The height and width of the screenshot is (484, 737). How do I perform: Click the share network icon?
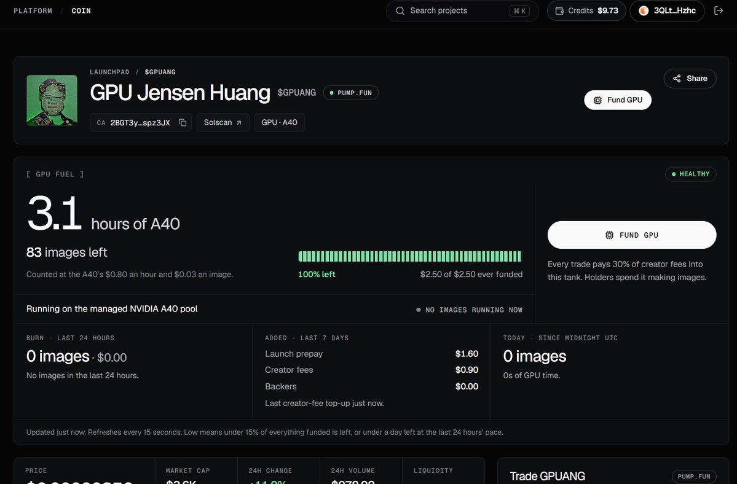pyautogui.click(x=677, y=79)
